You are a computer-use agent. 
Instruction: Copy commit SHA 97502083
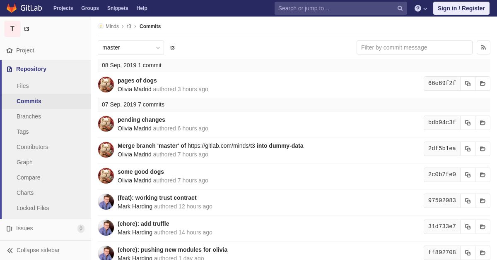pos(468,201)
